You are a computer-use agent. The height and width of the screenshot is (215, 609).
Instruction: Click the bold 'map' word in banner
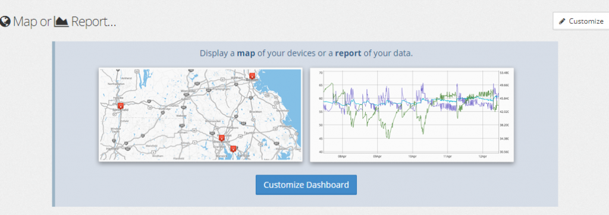click(x=246, y=53)
